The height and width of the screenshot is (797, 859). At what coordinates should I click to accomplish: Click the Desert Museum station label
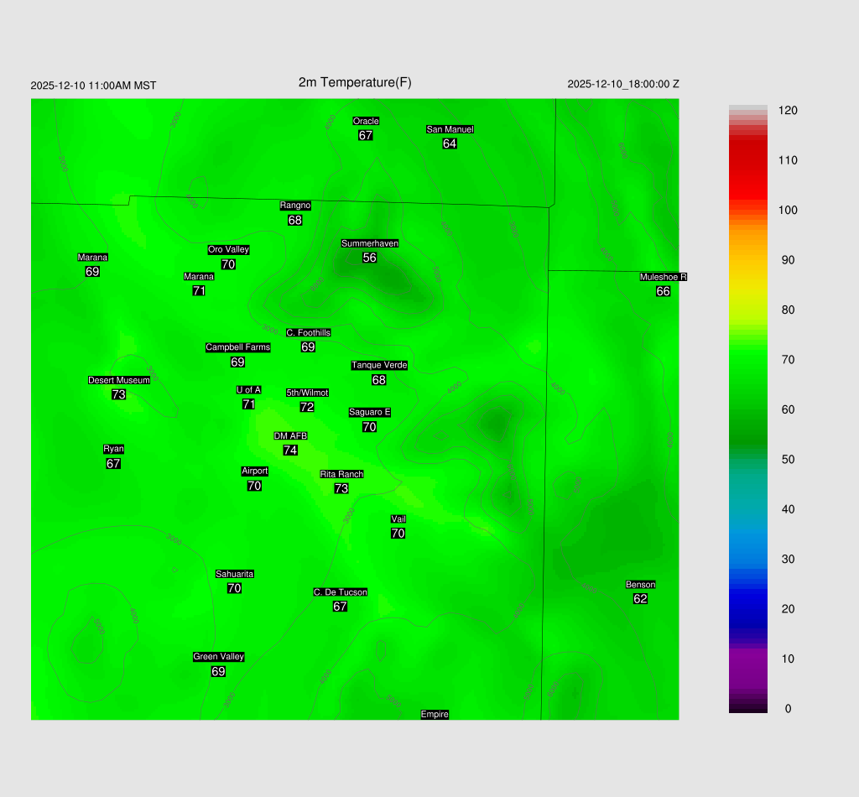coord(119,380)
